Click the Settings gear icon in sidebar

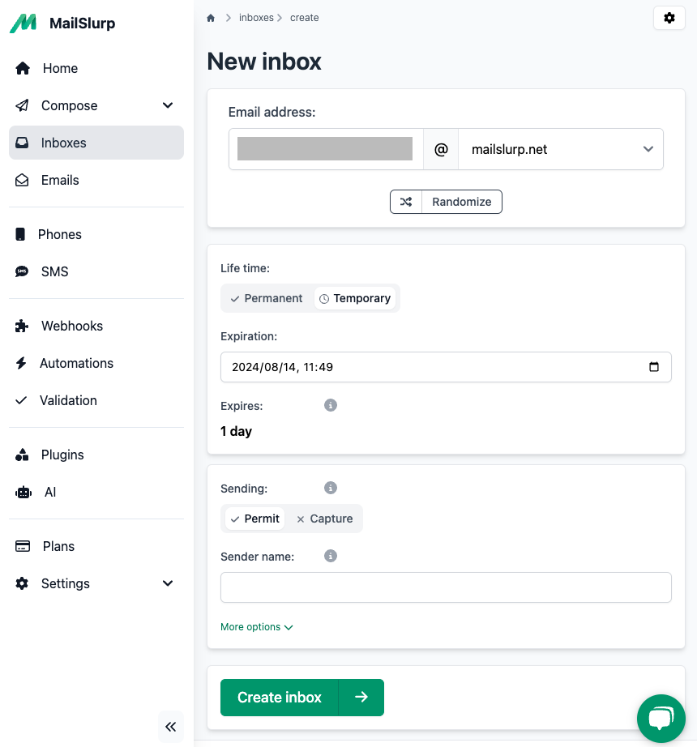(22, 583)
